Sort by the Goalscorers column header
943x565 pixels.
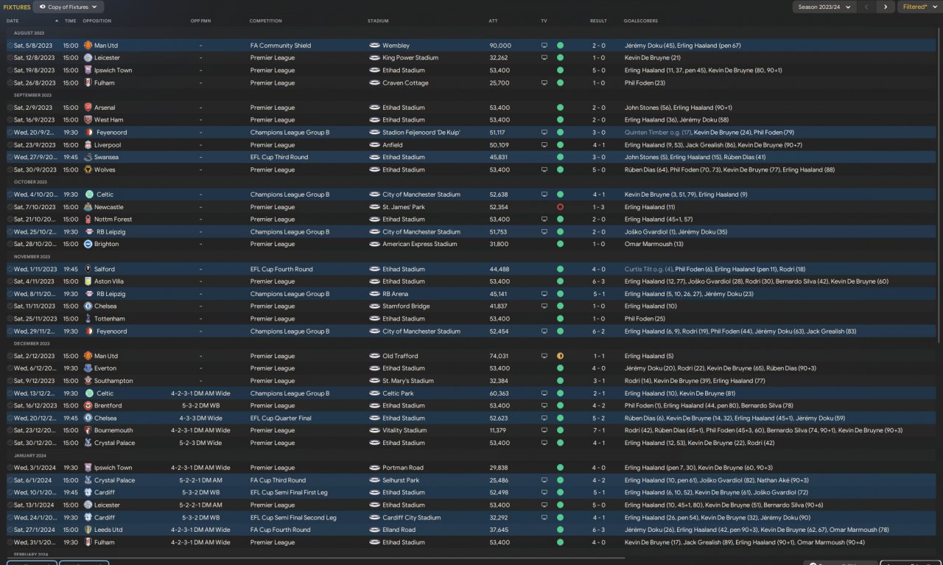(x=641, y=21)
